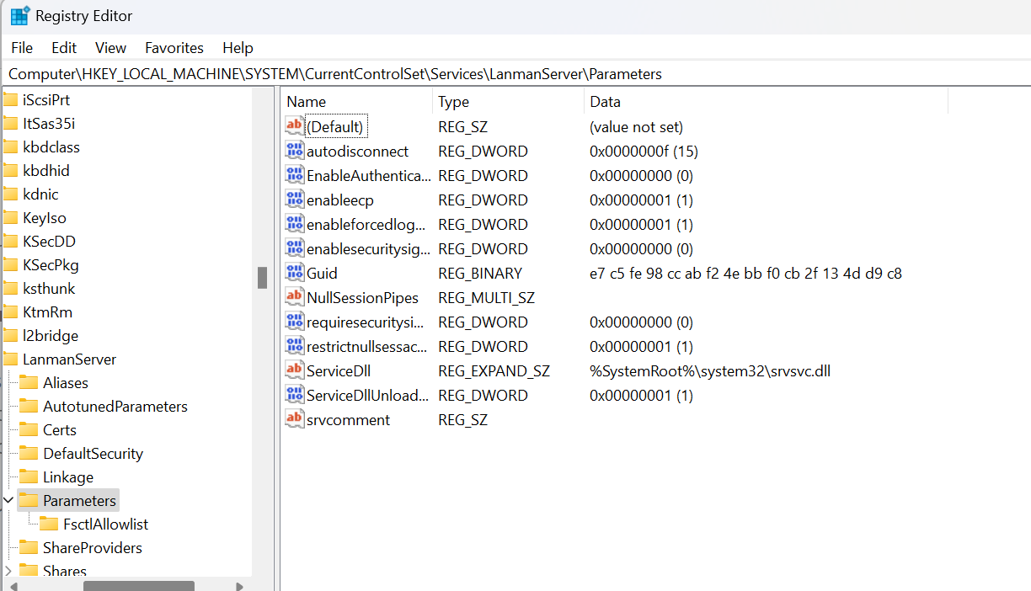Click the string icon beside ServiceDll
This screenshot has height=591, width=1031.
coord(294,370)
